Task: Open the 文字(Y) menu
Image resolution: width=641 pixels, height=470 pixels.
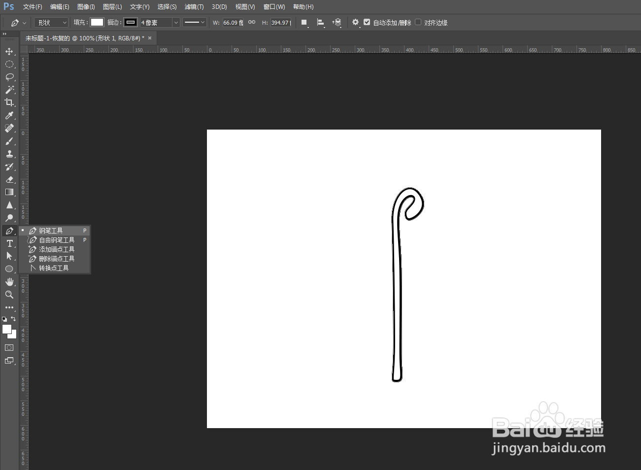Action: (x=139, y=7)
